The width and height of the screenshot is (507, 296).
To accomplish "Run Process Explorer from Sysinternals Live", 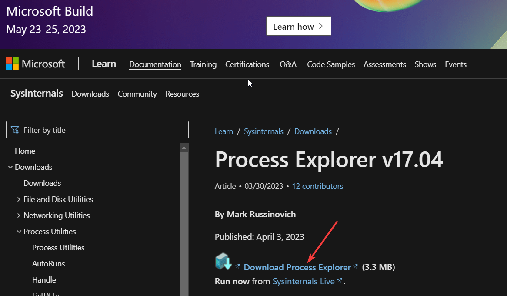I will point(304,281).
